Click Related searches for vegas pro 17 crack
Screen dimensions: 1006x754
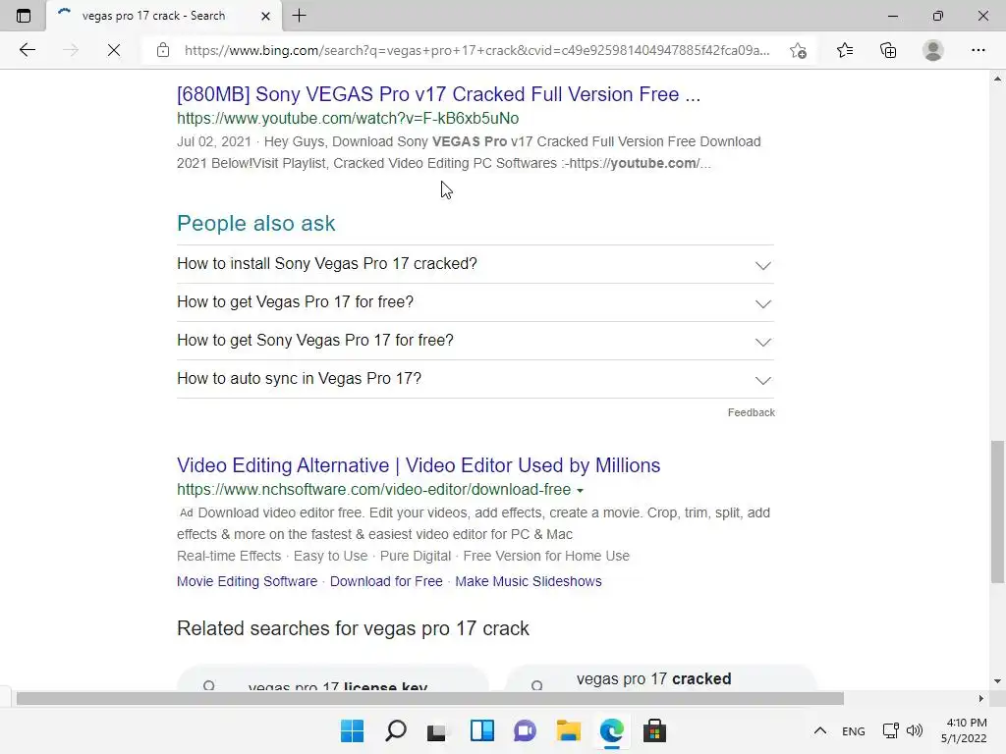(353, 628)
